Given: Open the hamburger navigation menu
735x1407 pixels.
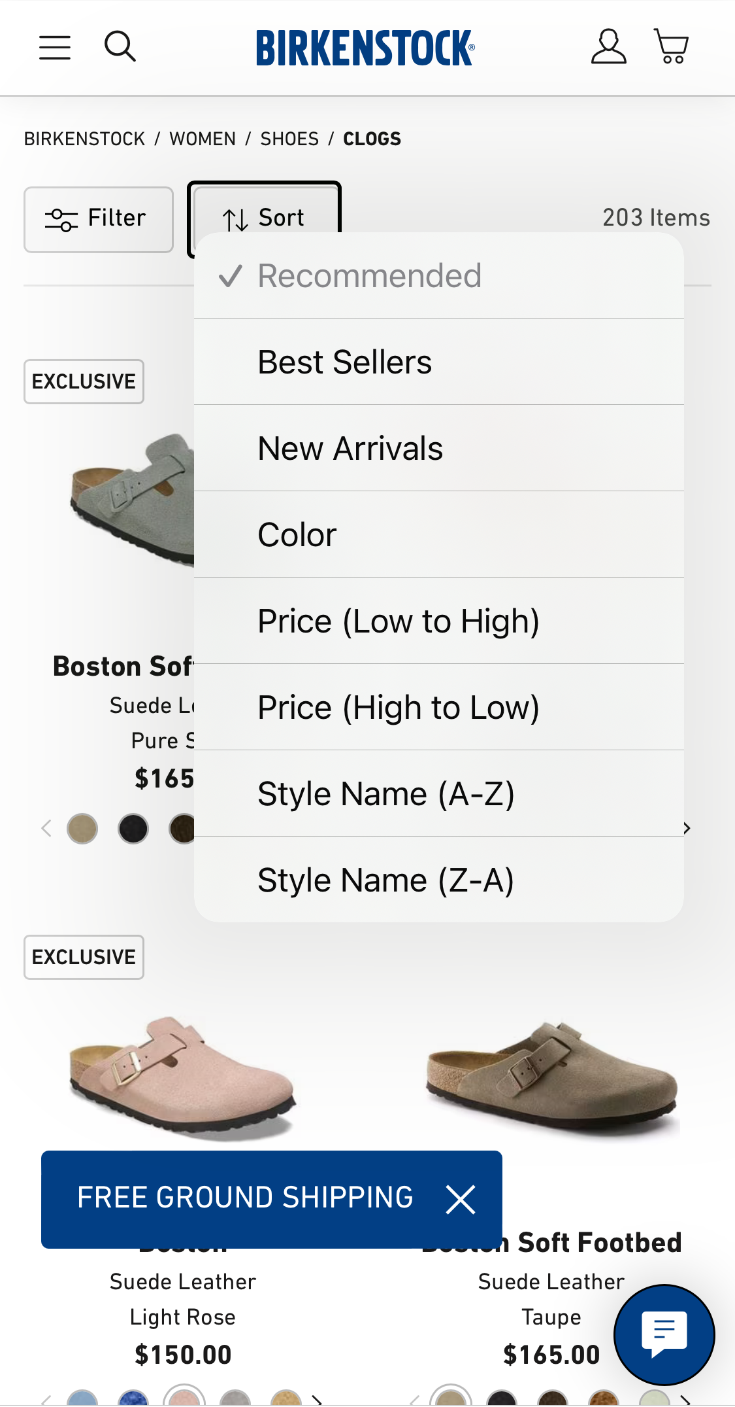Looking at the screenshot, I should point(54,46).
